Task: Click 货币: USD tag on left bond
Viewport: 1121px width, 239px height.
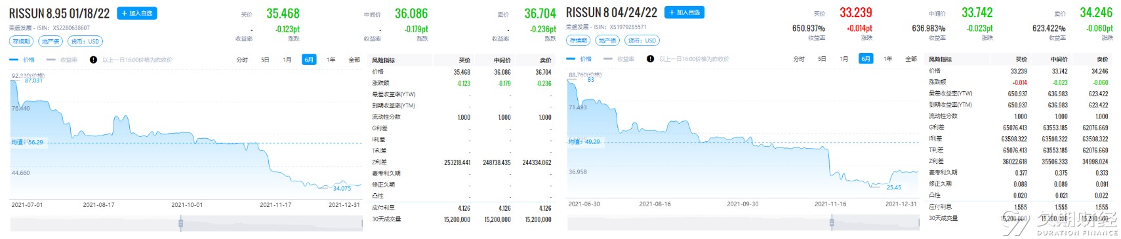Action: (85, 41)
